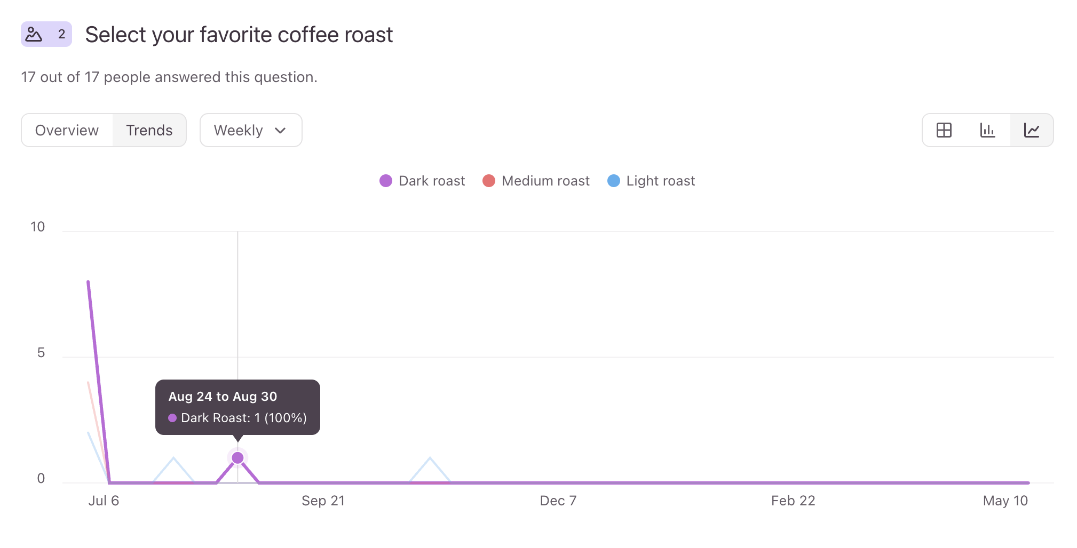Switch to the Overview tab
Image resolution: width=1077 pixels, height=548 pixels.
(67, 130)
